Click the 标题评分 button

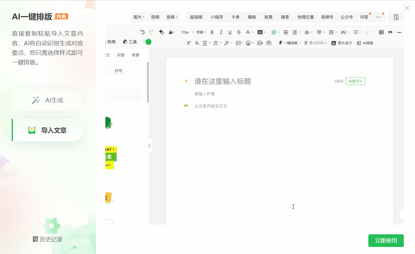pyautogui.click(x=355, y=81)
